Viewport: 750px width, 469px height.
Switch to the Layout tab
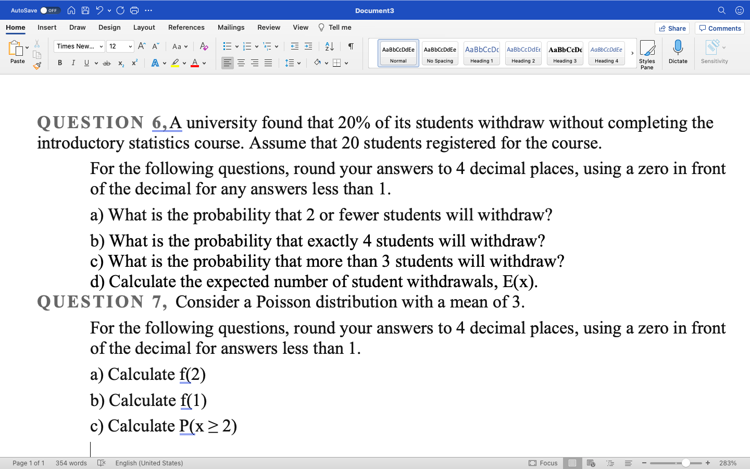point(144,27)
